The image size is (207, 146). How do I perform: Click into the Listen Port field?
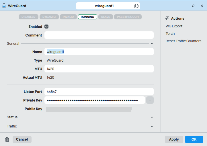99,92
